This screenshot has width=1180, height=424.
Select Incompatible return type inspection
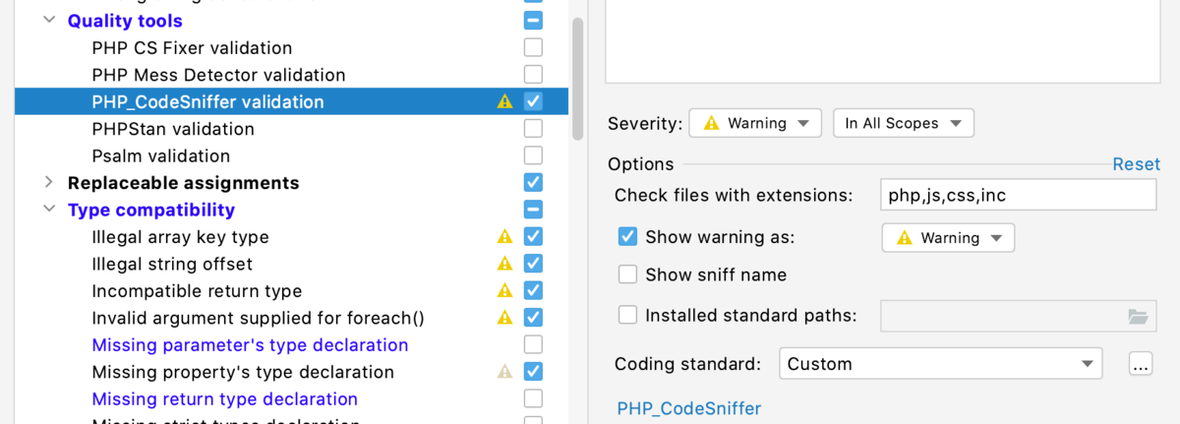197,291
